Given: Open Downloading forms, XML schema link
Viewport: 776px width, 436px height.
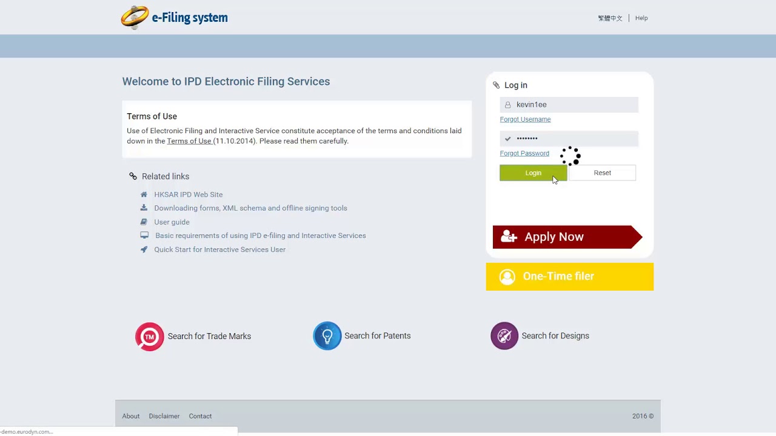Looking at the screenshot, I should pos(250,208).
